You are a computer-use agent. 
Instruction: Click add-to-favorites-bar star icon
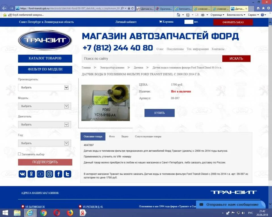[x=5, y=15]
